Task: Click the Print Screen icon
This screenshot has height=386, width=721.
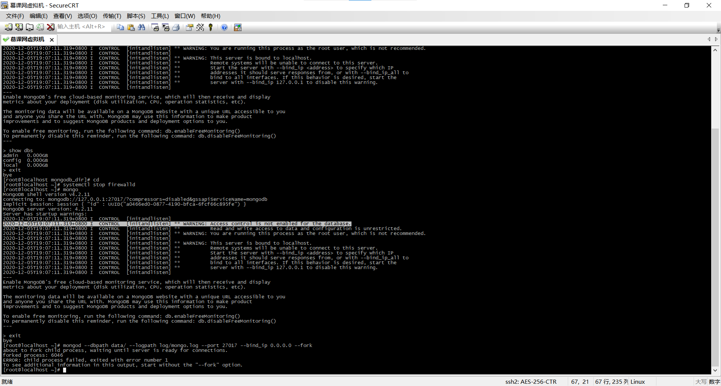Action: (x=155, y=27)
